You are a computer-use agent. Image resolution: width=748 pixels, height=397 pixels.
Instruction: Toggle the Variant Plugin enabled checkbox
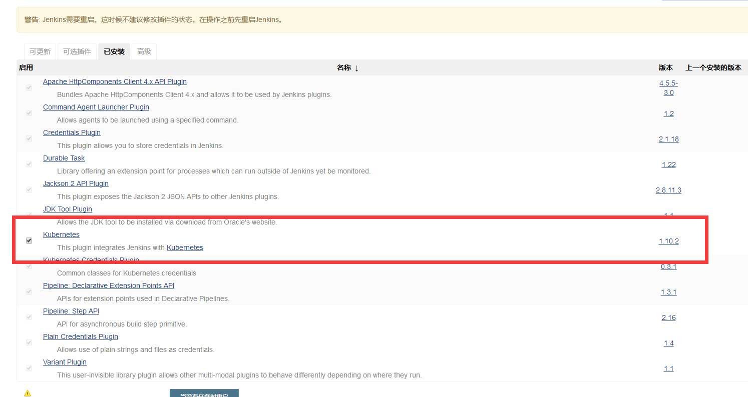point(29,368)
